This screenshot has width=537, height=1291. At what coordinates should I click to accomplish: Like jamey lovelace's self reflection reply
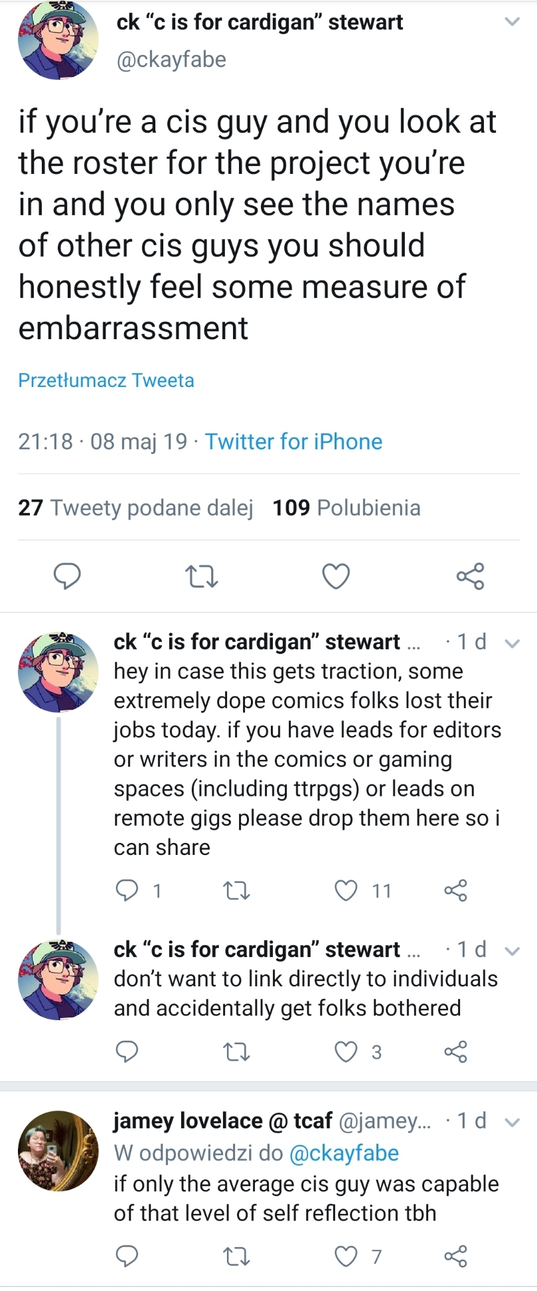[x=346, y=1256]
